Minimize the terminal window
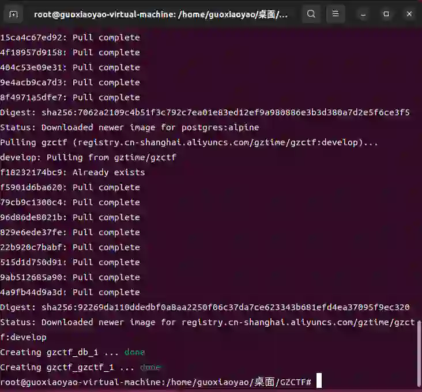This screenshot has height=392, width=422. (363, 14)
